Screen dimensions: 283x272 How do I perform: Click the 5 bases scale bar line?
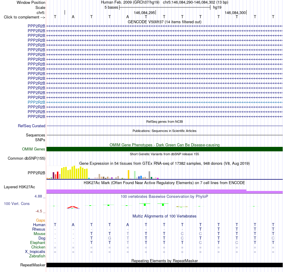click(x=165, y=7)
